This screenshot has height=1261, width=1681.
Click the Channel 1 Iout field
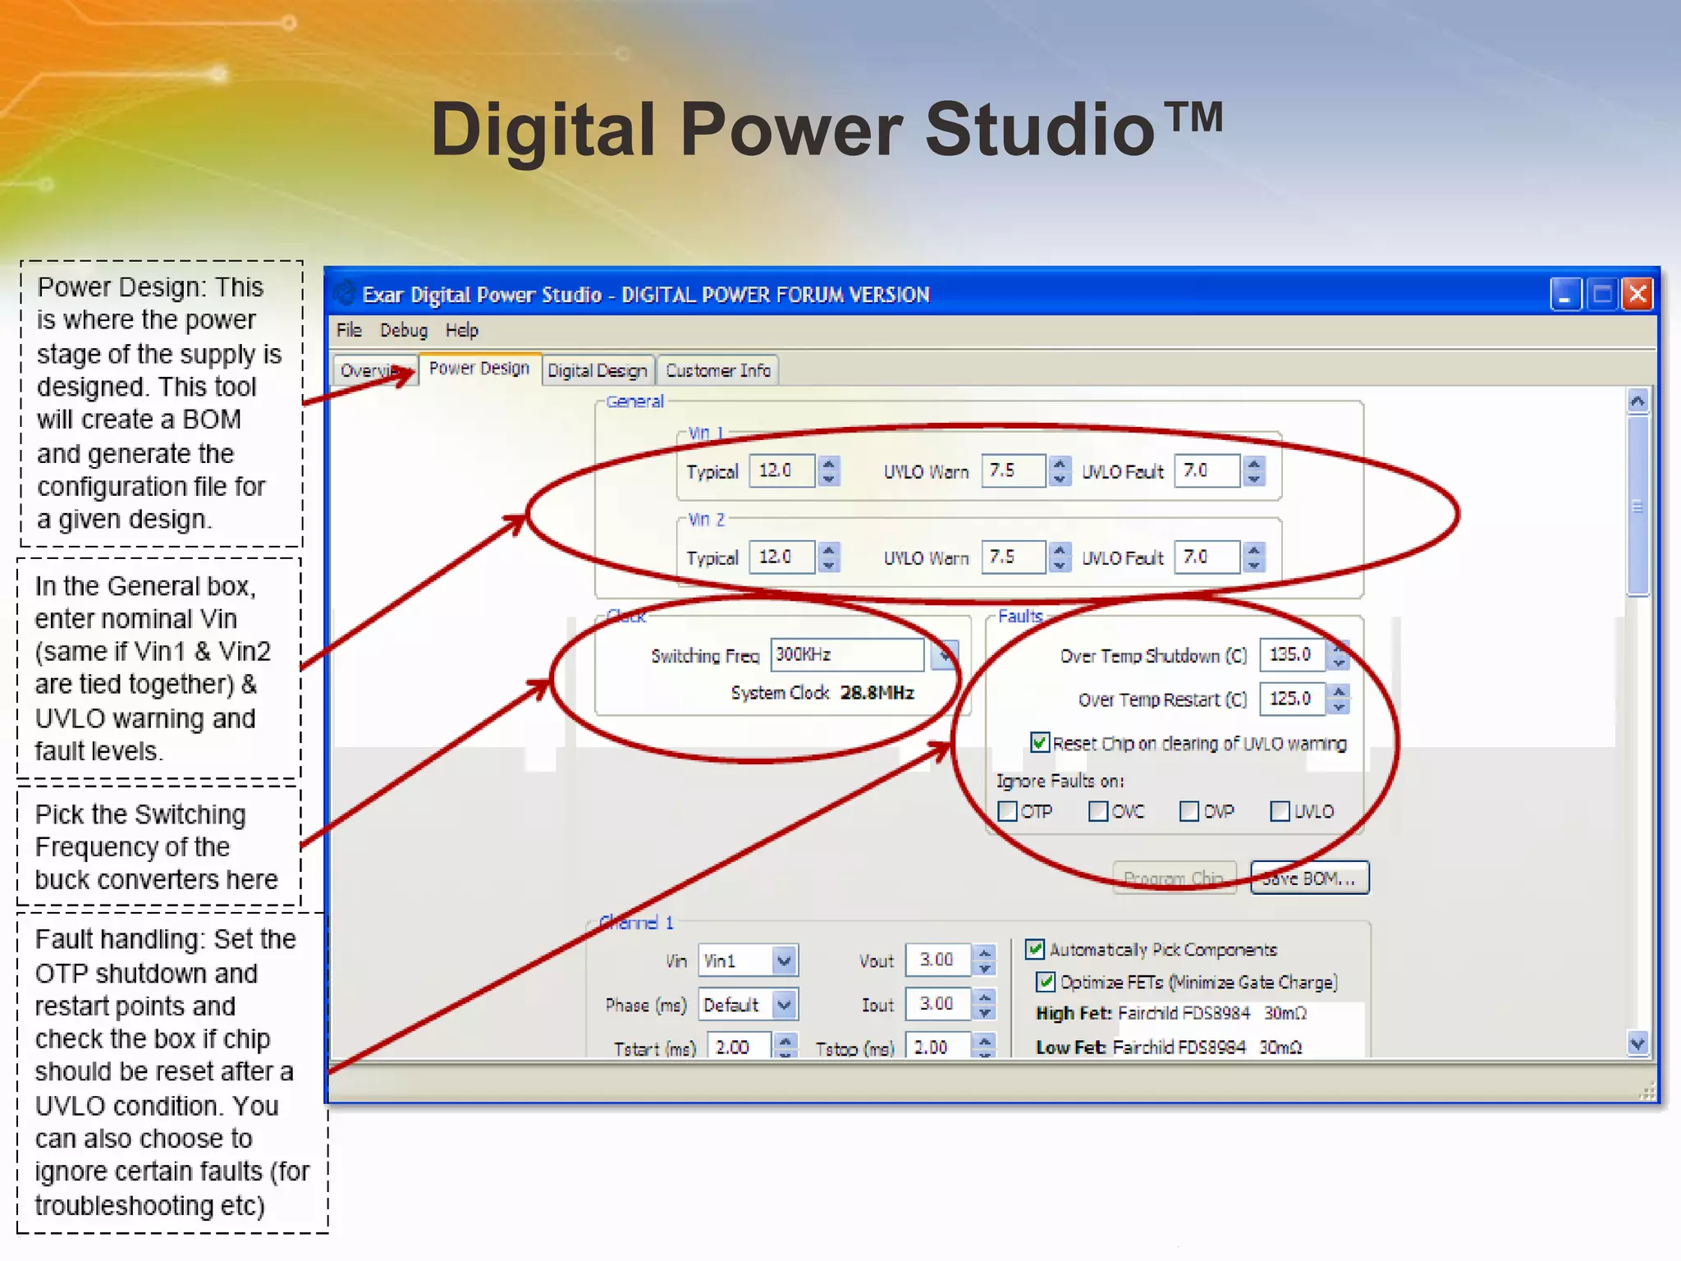[x=937, y=1004]
